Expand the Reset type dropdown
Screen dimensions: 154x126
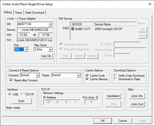[79, 75]
